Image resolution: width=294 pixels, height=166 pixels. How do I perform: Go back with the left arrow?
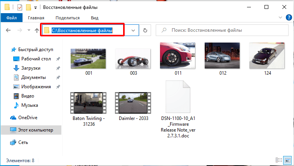pos(8,30)
